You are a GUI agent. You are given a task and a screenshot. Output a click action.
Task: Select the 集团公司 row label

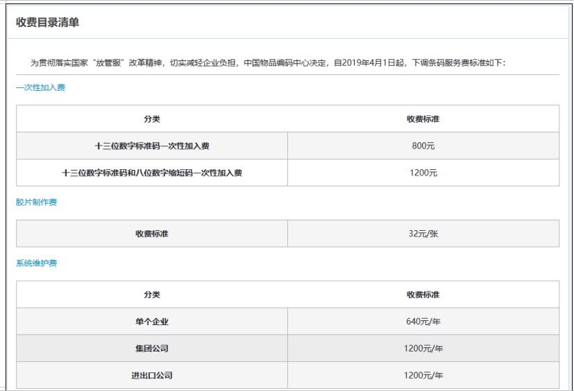pos(152,349)
